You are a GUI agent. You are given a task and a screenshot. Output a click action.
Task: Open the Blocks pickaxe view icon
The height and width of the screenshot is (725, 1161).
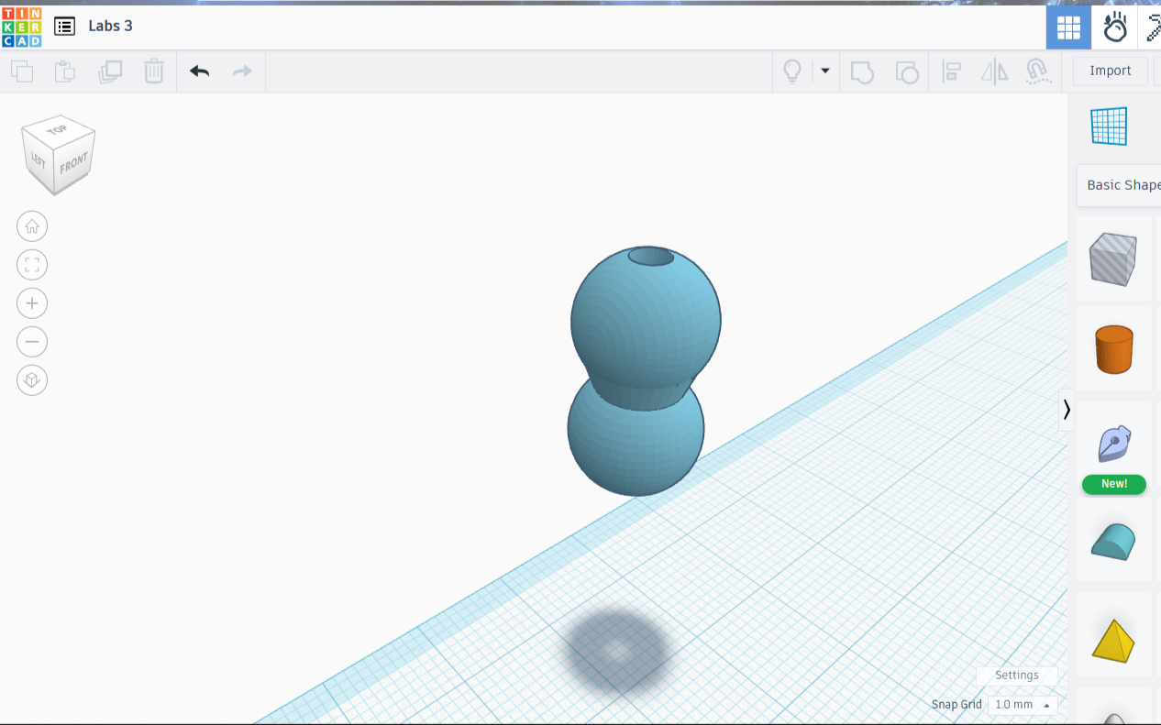(1152, 27)
